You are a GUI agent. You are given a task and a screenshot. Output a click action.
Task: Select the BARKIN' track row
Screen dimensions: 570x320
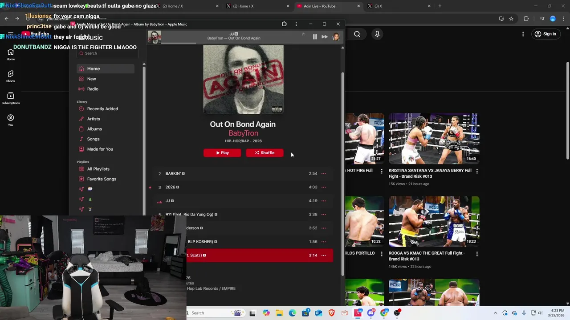pyautogui.click(x=243, y=174)
